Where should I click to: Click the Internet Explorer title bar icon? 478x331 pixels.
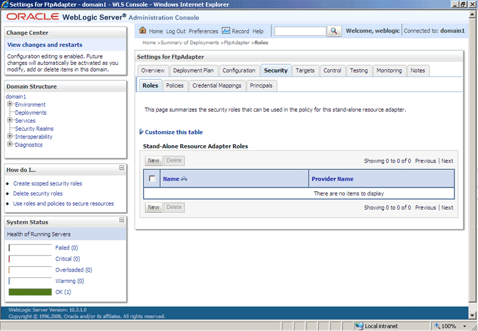tap(4, 4)
